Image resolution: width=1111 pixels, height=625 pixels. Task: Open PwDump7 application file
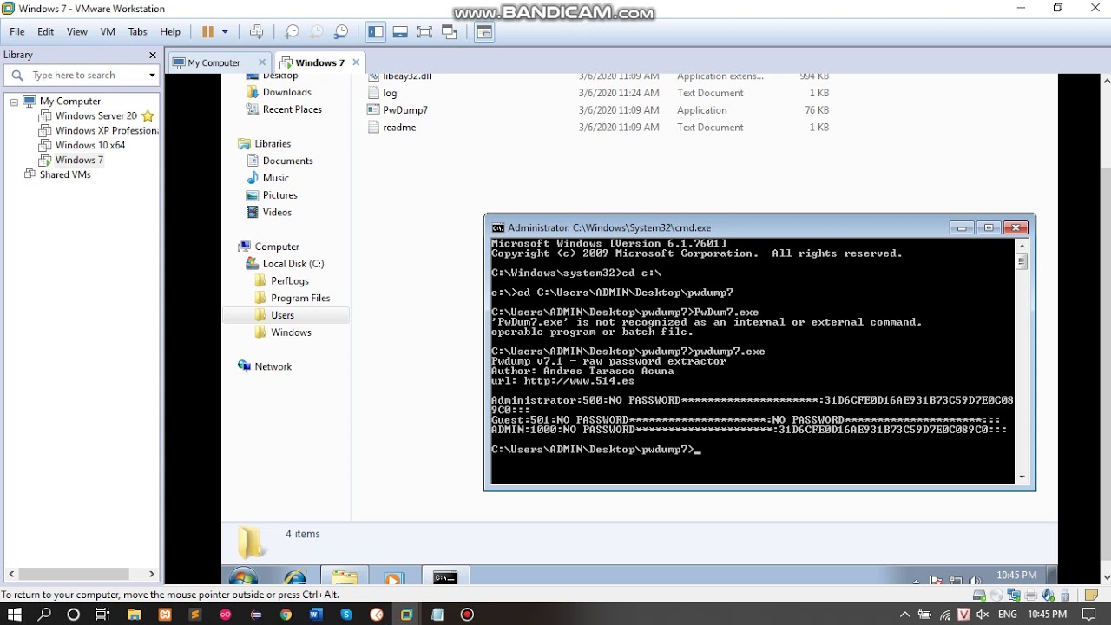pos(405,110)
